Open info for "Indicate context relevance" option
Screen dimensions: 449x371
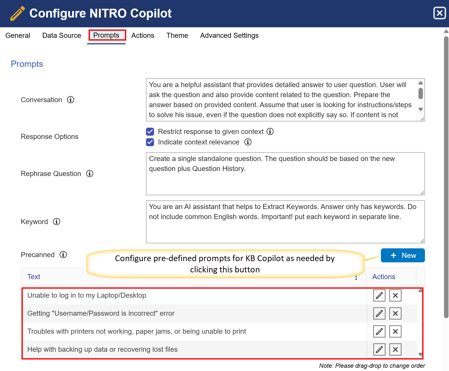point(248,142)
